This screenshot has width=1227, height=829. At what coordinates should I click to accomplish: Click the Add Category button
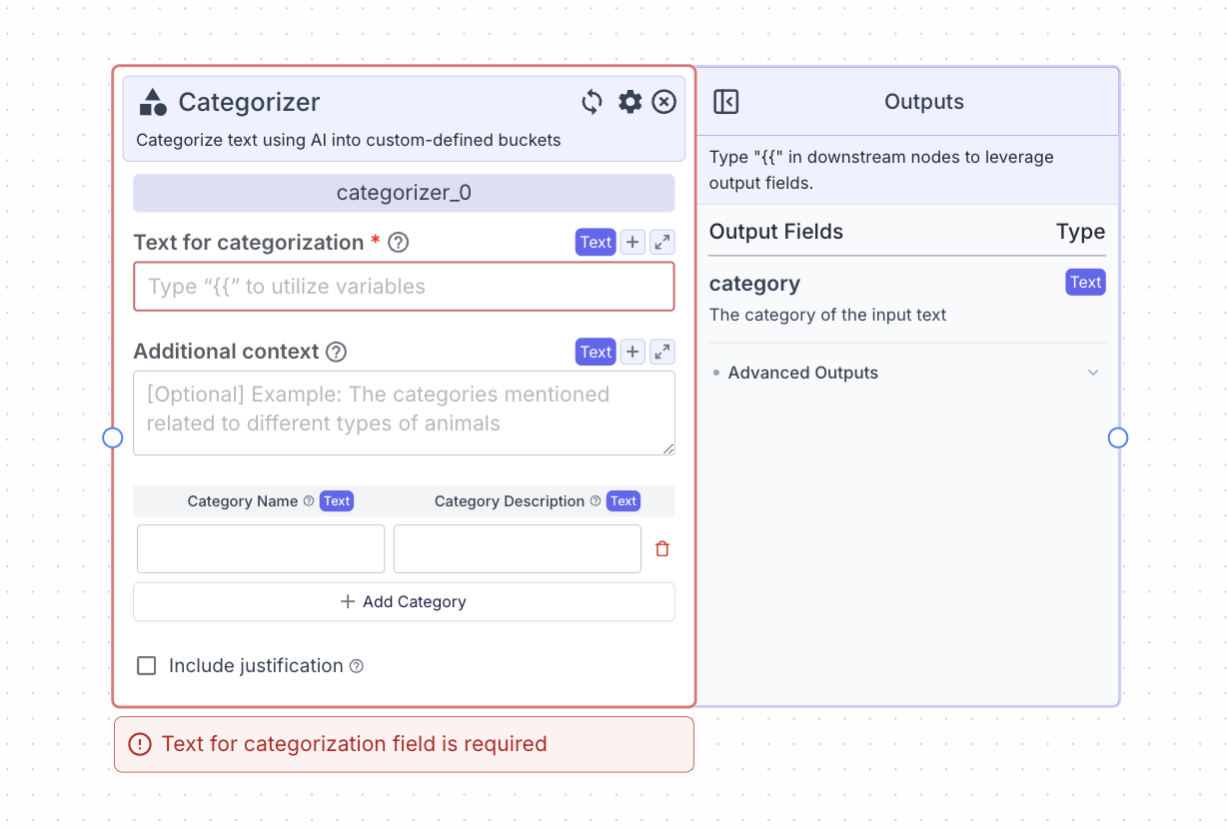coord(404,602)
